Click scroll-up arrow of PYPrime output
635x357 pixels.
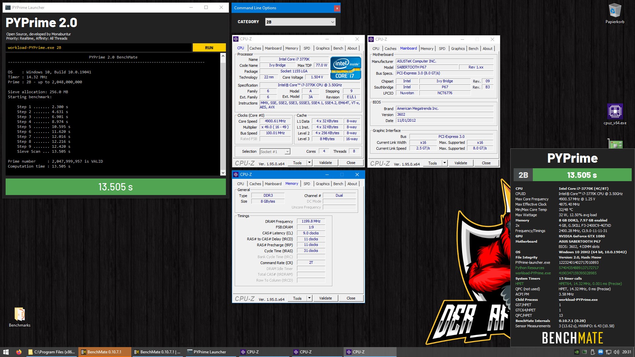click(223, 56)
